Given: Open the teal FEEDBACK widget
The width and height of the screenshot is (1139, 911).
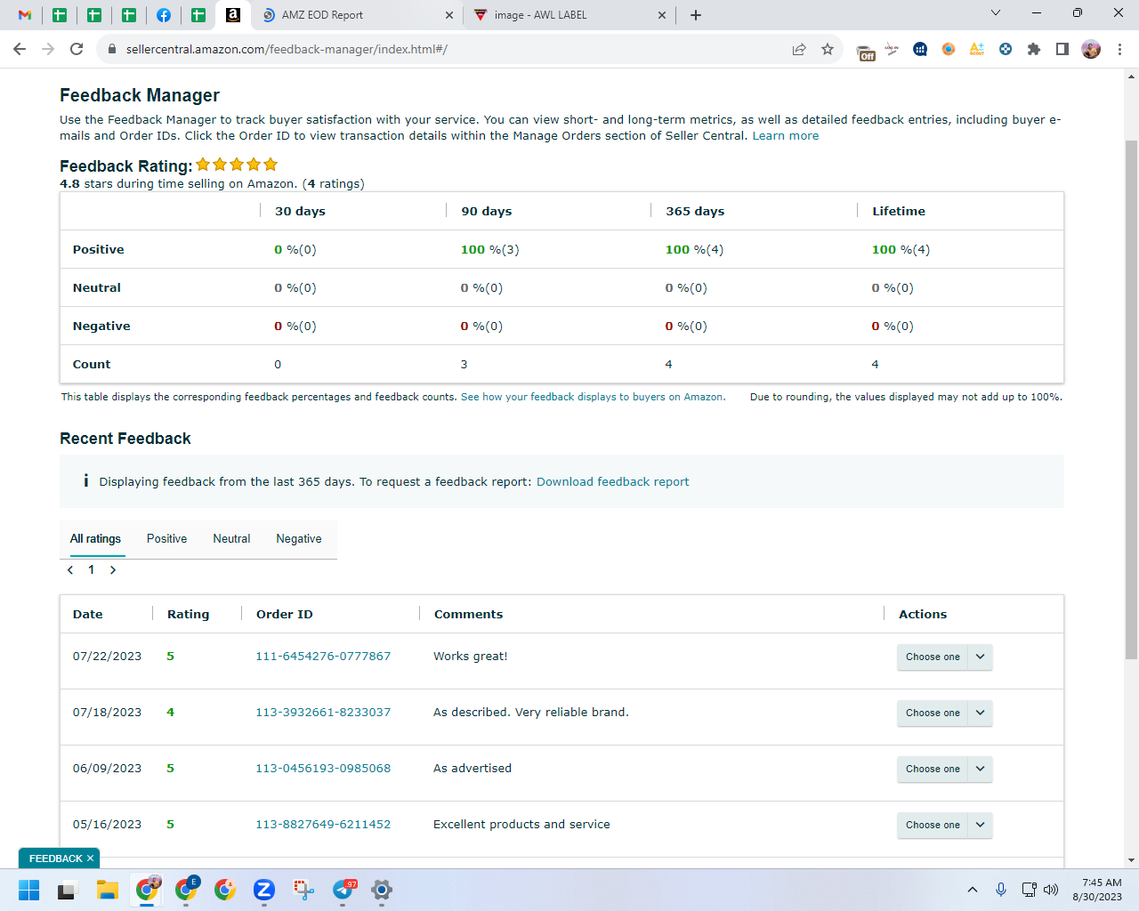Looking at the screenshot, I should (55, 859).
